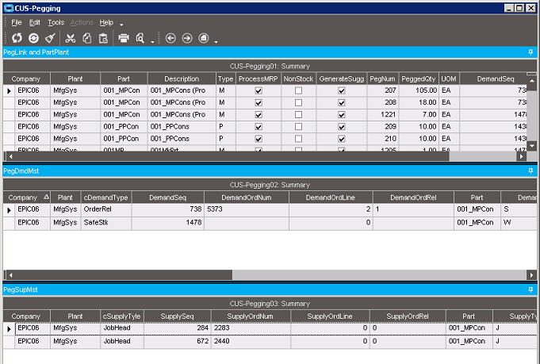This screenshot has height=364, width=540.
Task: Toggle NonStock checkbox for PegNum 207
Action: pyautogui.click(x=299, y=90)
